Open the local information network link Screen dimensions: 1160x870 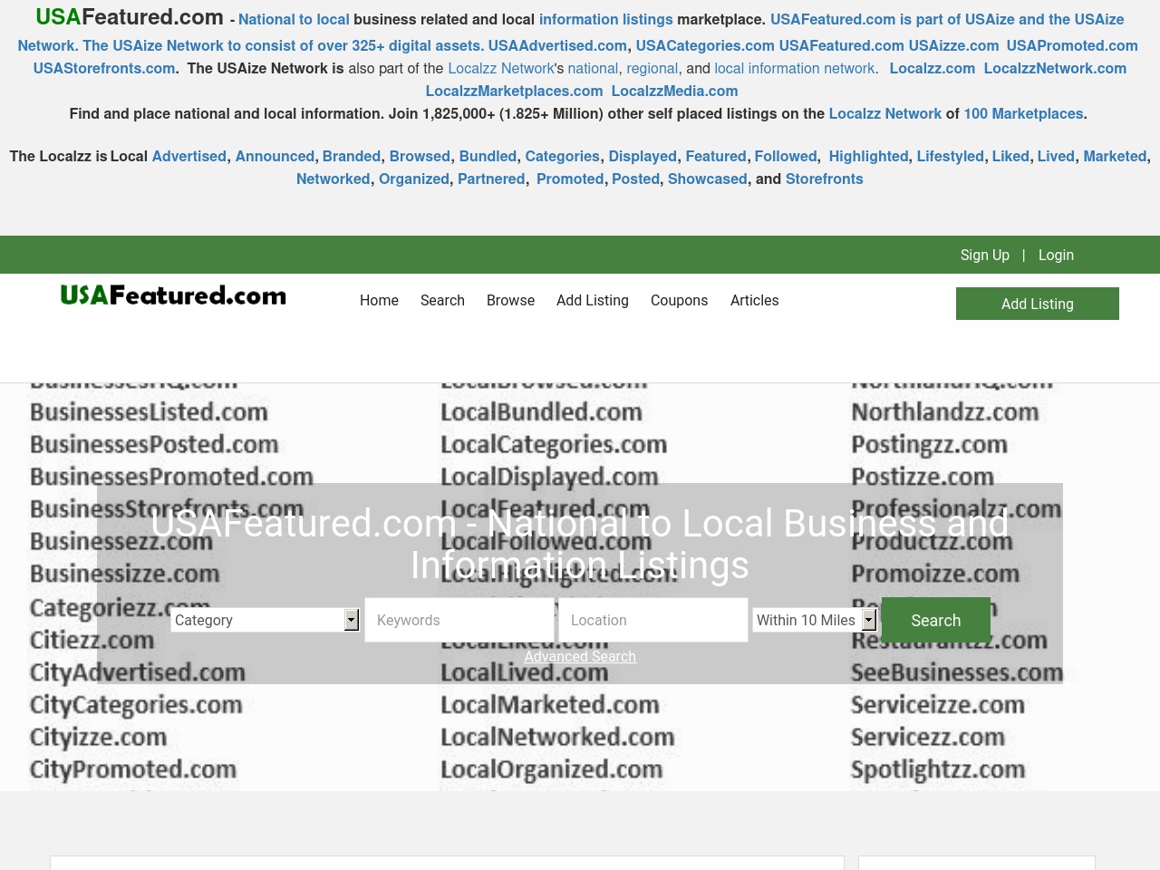(x=795, y=68)
